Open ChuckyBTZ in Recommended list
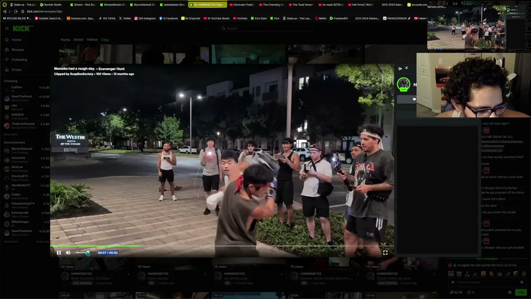Viewport: 531px width, 299px height. (x=27, y=178)
